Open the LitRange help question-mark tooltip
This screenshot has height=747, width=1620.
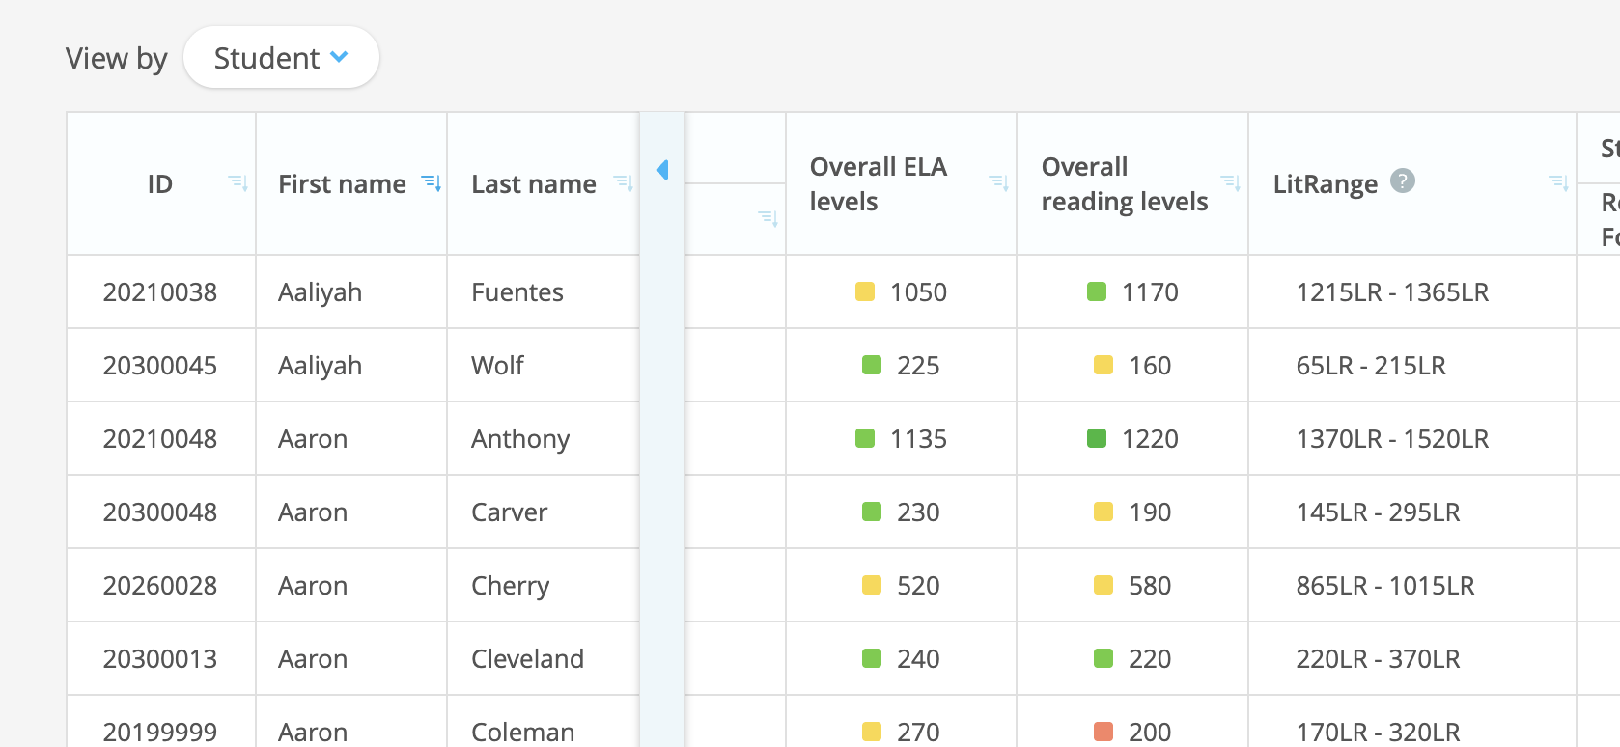(1403, 180)
